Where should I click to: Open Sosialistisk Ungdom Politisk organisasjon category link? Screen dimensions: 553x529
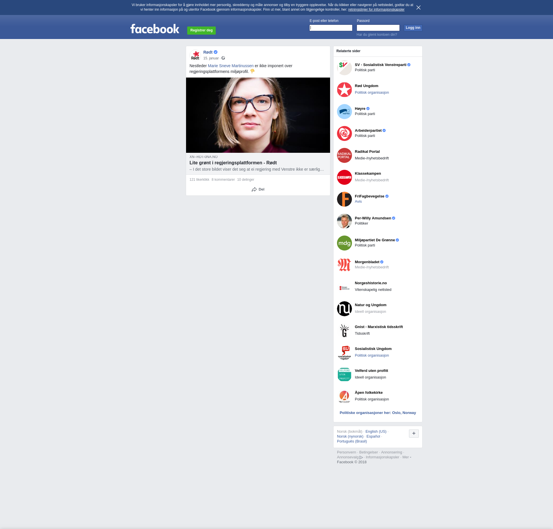pyautogui.click(x=372, y=355)
